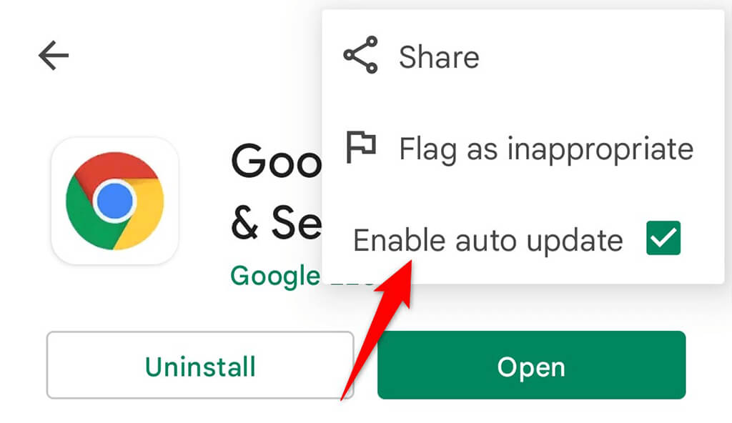Tap the '& Se' second title line
Image resolution: width=732 pixels, height=423 pixels.
277,223
